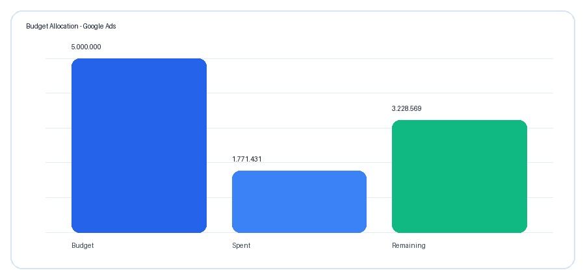Select the 1.771.431 value label
The image size is (585, 279).
point(246,159)
